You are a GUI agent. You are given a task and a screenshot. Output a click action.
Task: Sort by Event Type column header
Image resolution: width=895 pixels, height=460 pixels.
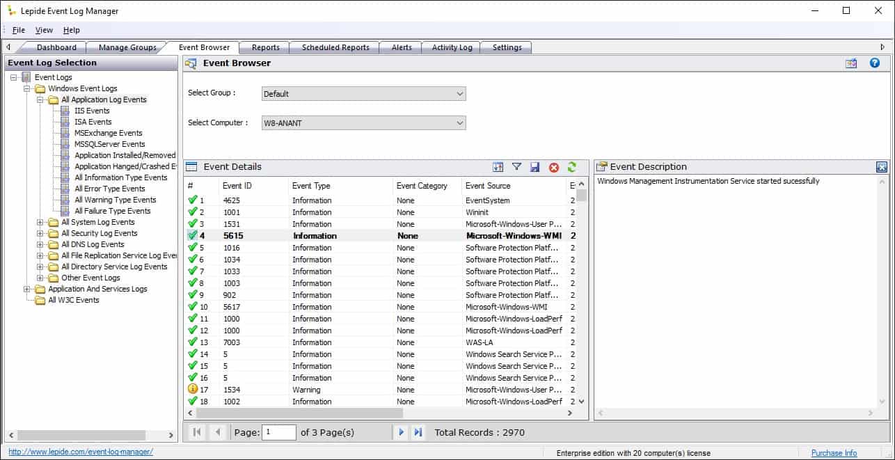(x=340, y=186)
